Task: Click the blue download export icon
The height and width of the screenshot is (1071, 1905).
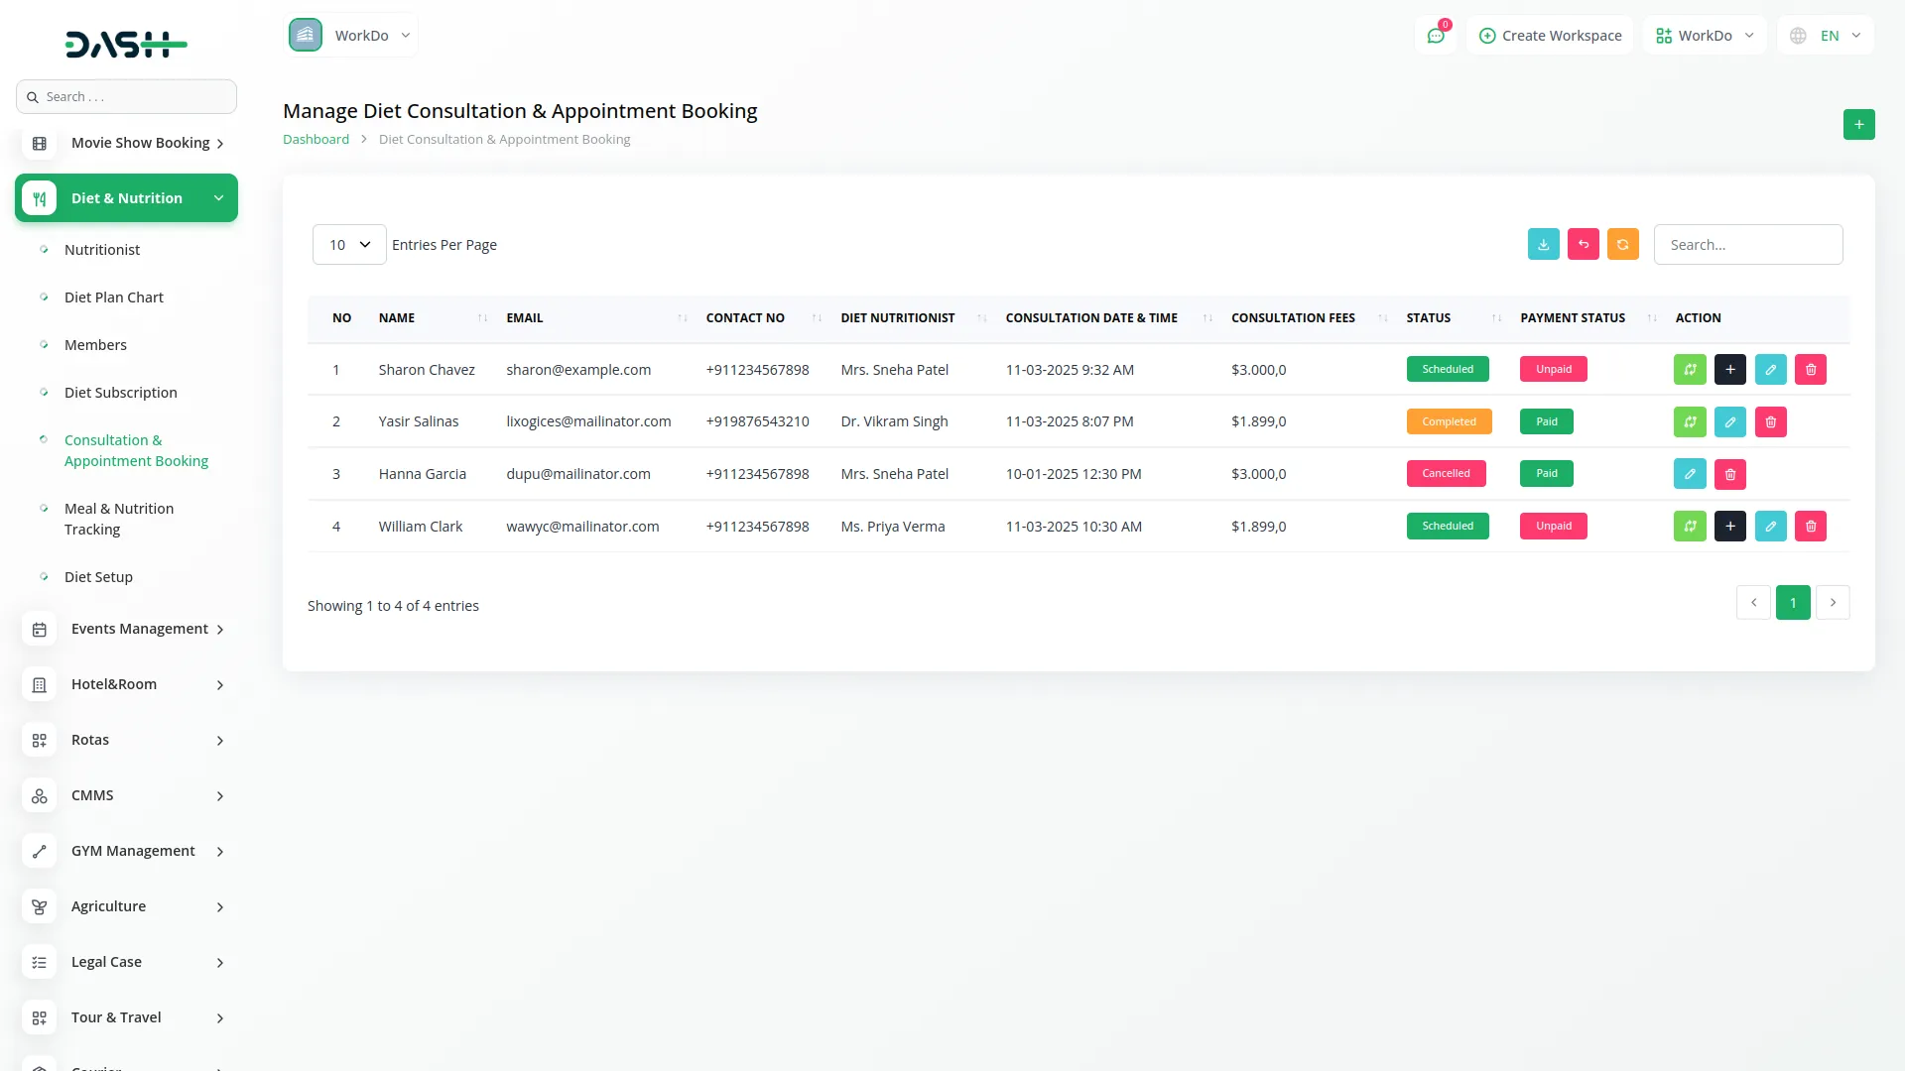Action: coord(1543,245)
